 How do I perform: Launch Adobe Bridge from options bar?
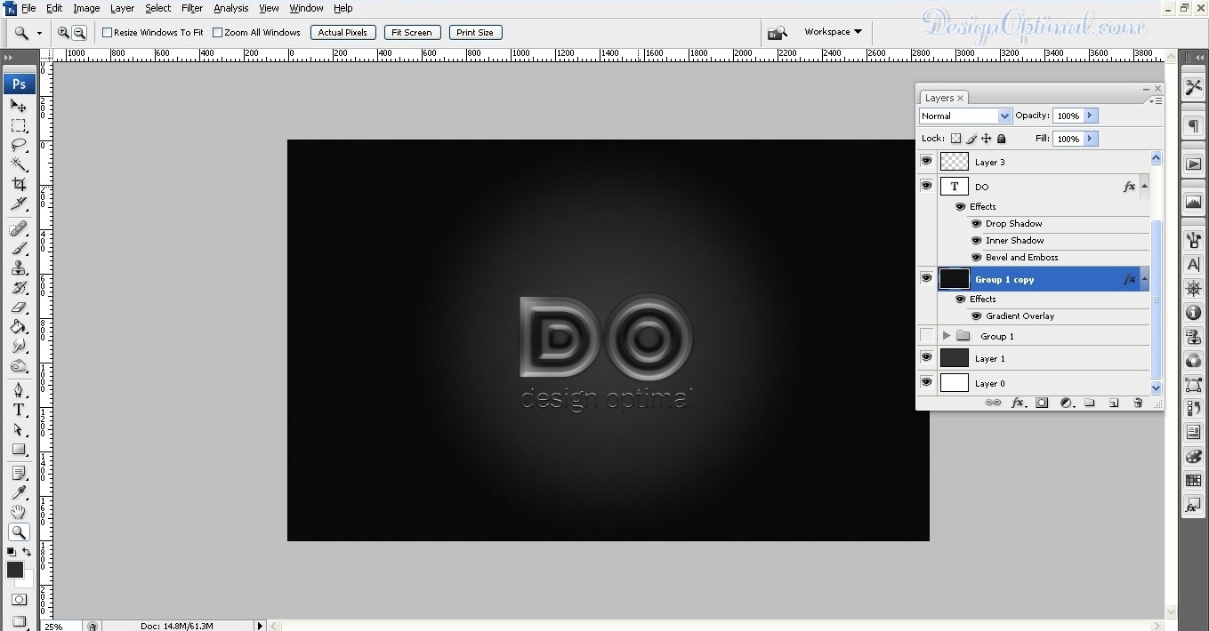coord(777,33)
